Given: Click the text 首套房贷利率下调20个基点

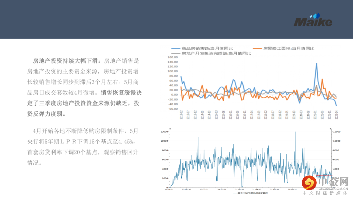Looking at the screenshot, I should pyautogui.click(x=62, y=152).
